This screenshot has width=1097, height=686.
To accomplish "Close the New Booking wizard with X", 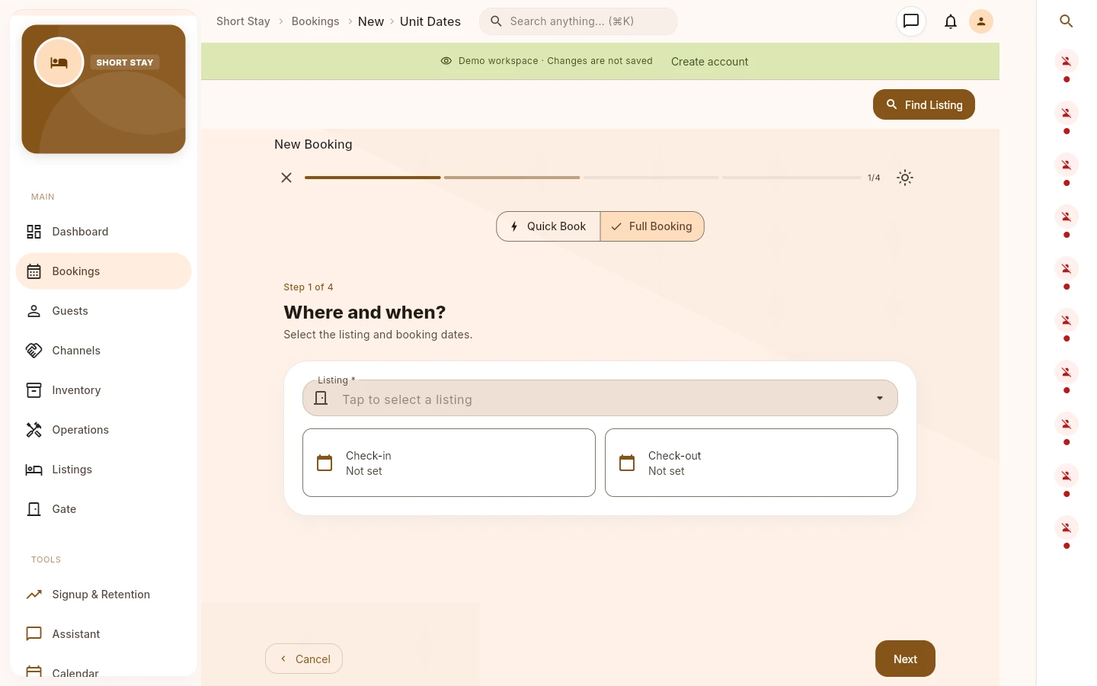I will (x=286, y=178).
